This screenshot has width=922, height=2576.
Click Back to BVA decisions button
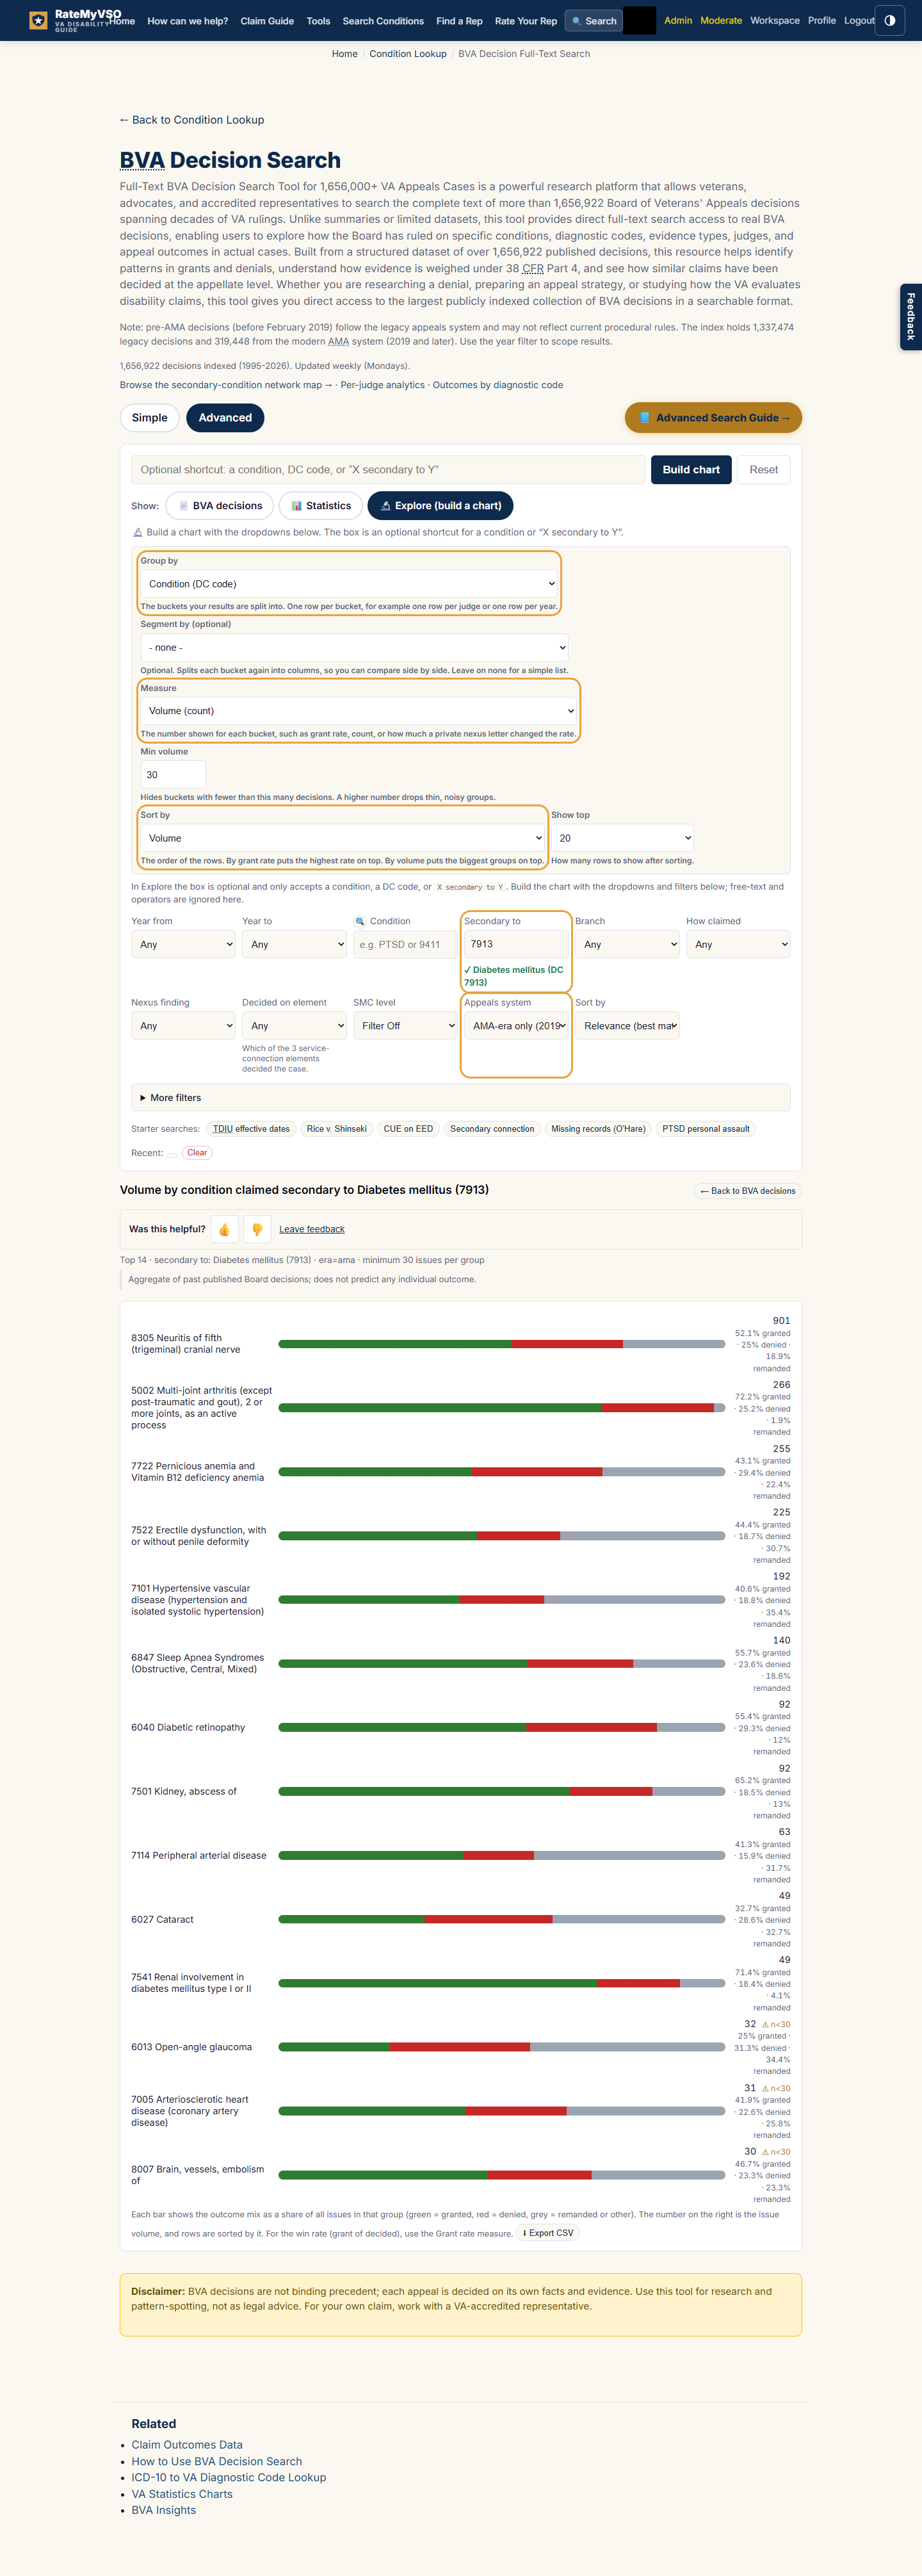pyautogui.click(x=748, y=1191)
